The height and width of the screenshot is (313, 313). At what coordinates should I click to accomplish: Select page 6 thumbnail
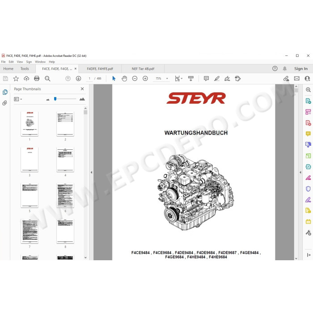[x=65, y=195]
